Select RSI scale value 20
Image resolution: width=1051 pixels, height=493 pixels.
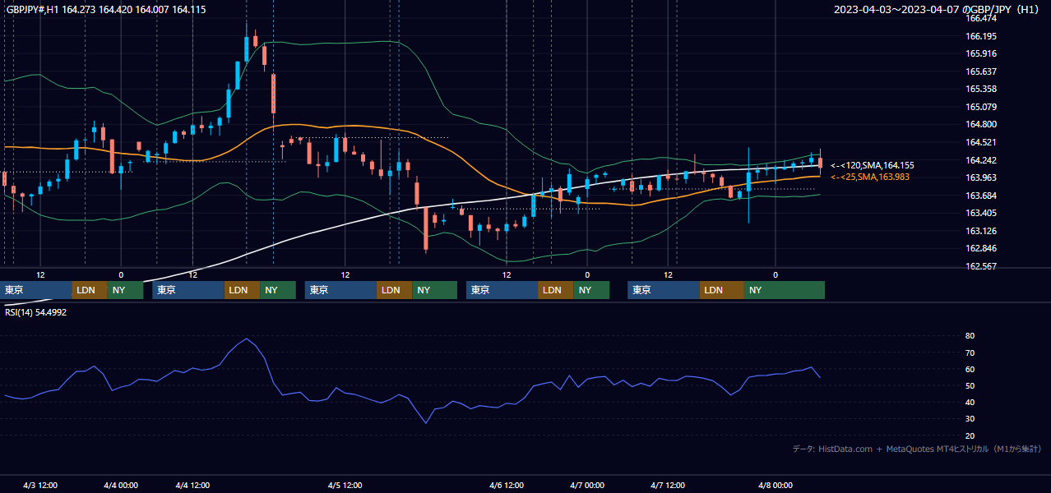[x=970, y=435]
